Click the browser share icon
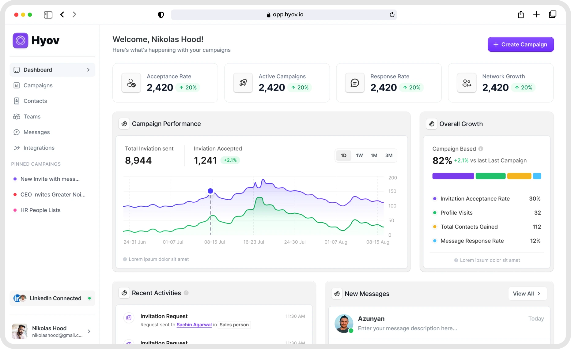The height and width of the screenshot is (349, 571). click(521, 14)
